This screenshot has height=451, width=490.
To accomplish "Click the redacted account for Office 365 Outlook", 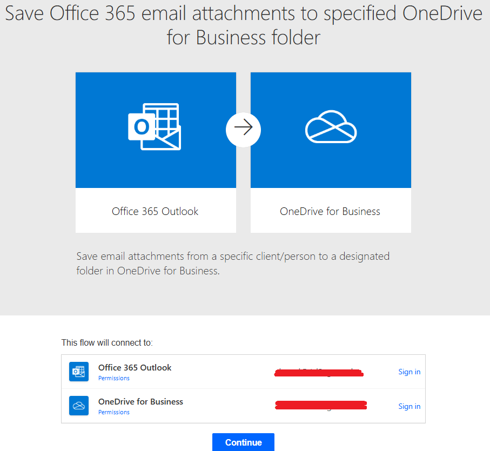I will point(319,372).
